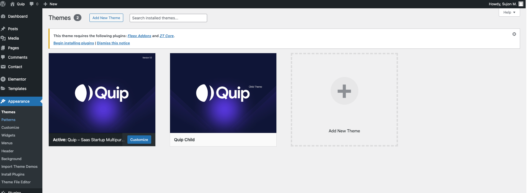Screen dimensions: 527x193
Task: Click the Pages icon in sidebar
Action: click(3, 48)
